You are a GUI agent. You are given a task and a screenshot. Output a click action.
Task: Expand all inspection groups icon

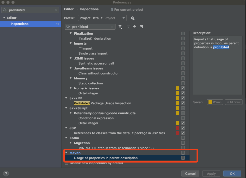point(128,27)
